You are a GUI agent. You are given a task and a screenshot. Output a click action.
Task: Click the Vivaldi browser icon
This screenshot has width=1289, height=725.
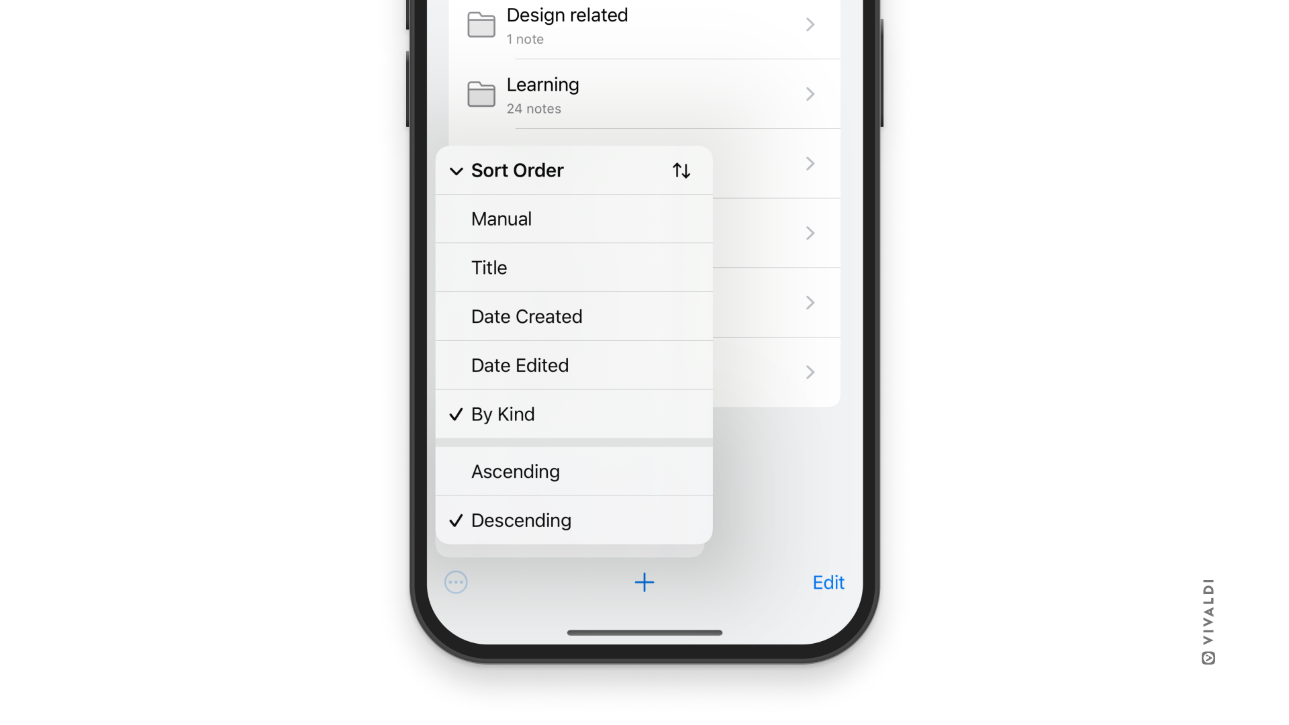1206,657
